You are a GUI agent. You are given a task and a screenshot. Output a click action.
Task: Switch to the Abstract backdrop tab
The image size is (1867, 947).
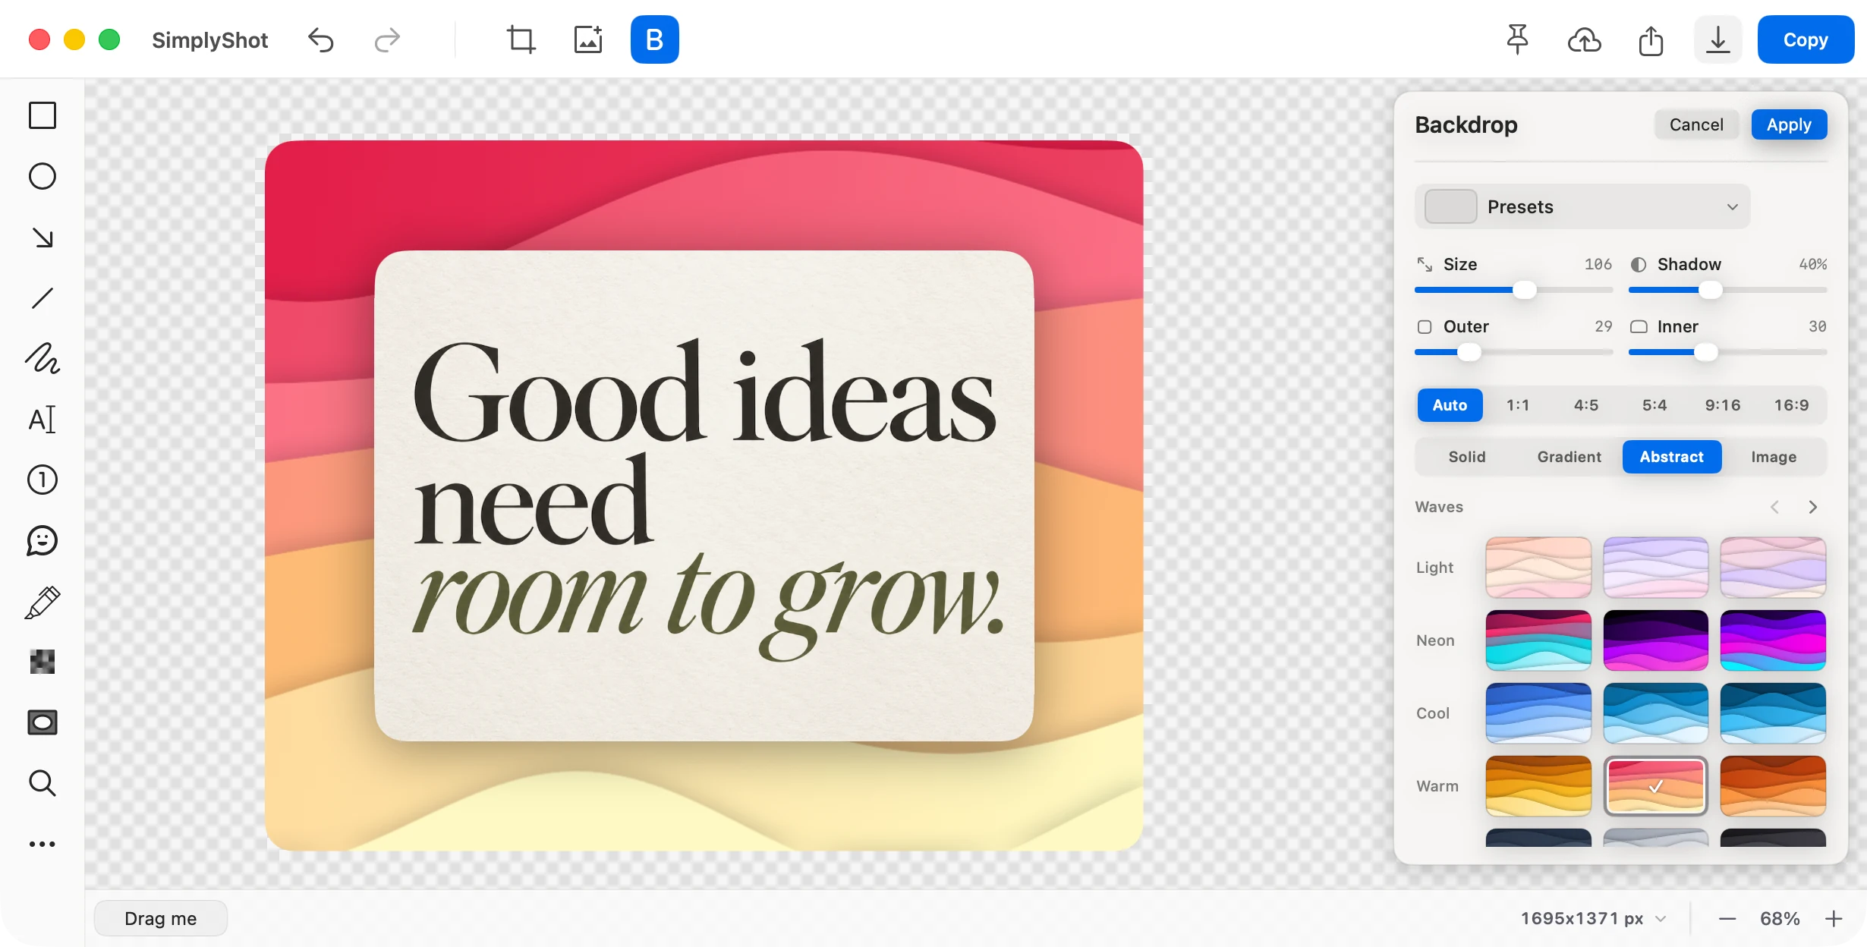coord(1672,457)
